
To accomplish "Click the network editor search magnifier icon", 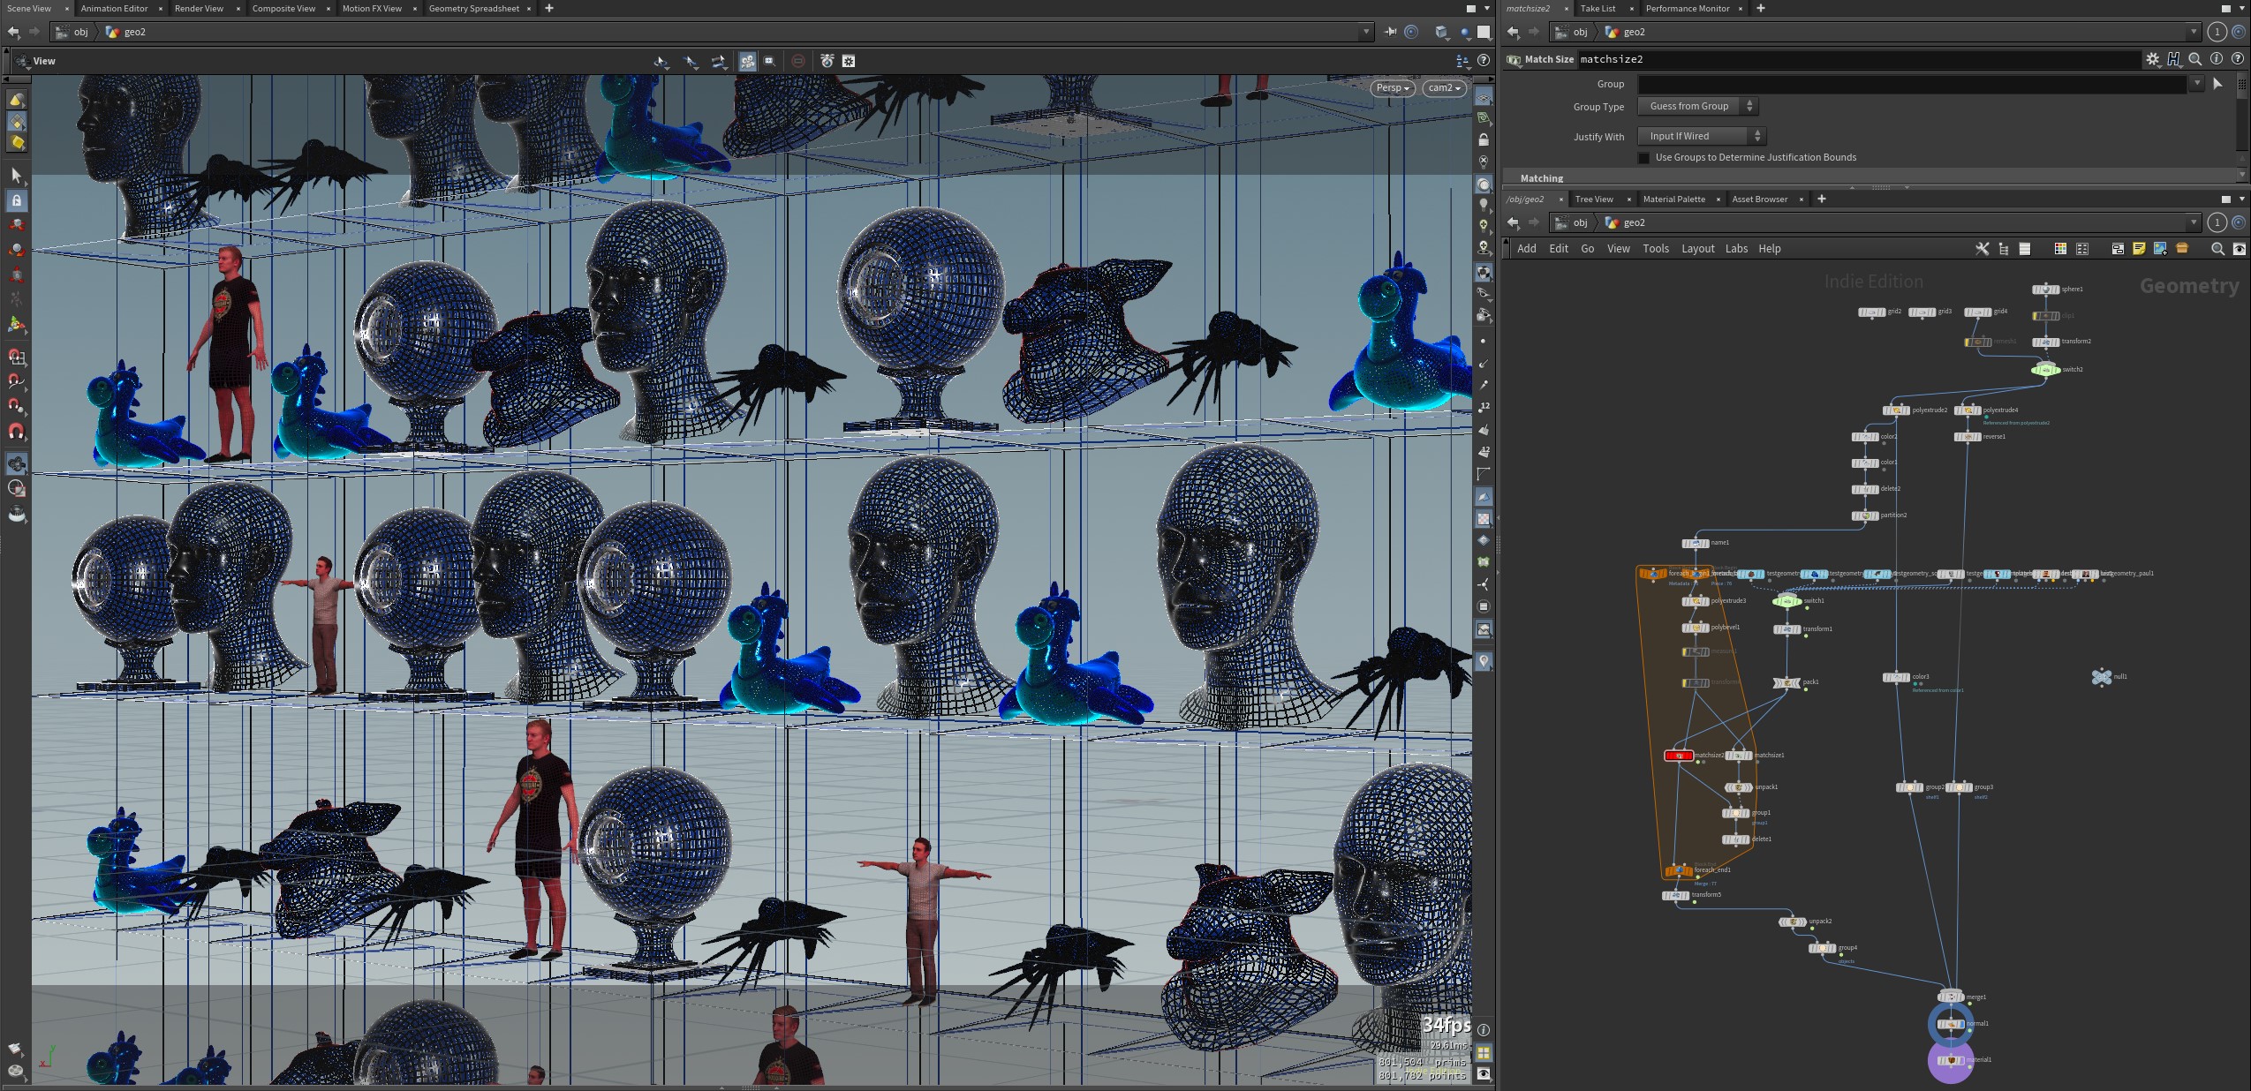I will pos(2217,249).
